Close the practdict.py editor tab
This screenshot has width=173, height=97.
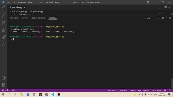coord(25,7)
